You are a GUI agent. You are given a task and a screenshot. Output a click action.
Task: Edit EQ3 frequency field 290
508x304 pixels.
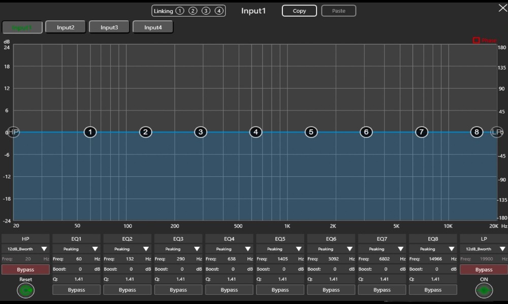click(x=180, y=259)
